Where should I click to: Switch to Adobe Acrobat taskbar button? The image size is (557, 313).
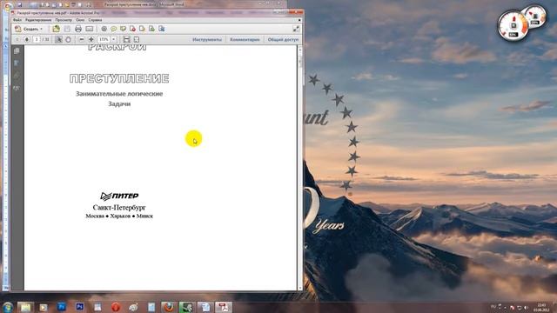[x=223, y=307]
